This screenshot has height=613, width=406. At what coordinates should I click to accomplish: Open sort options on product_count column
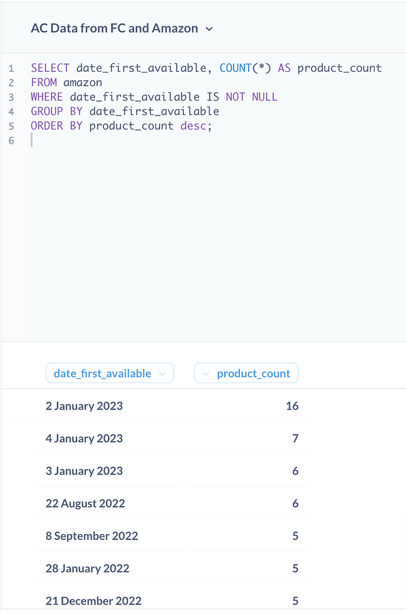[x=206, y=373]
